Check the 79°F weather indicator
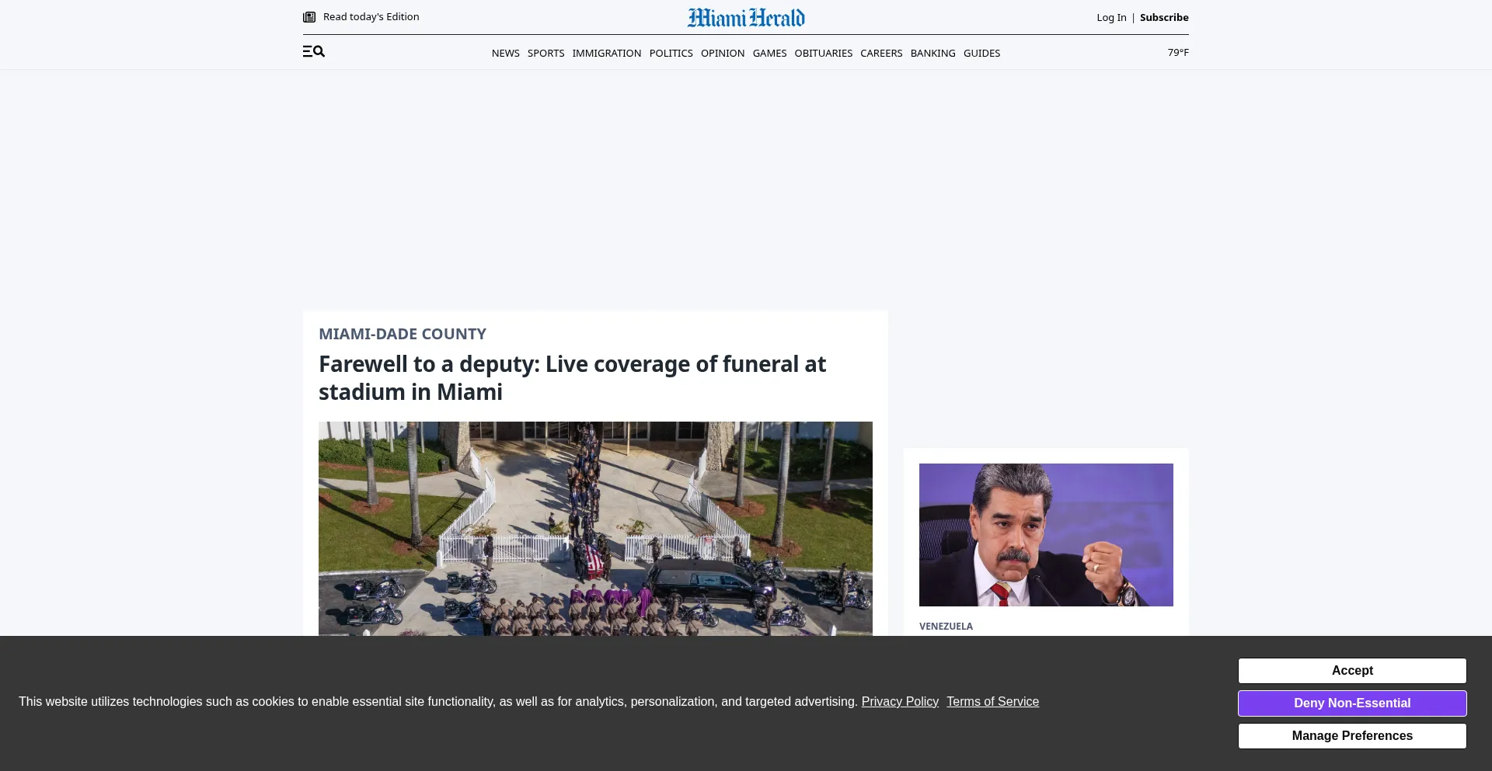The width and height of the screenshot is (1492, 771). pos(1177,53)
